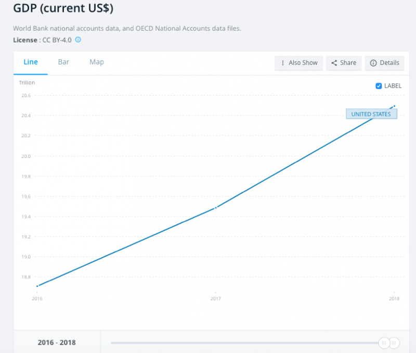The height and width of the screenshot is (353, 416).
Task: Click the 2016 data point on the line
Action: (37, 286)
